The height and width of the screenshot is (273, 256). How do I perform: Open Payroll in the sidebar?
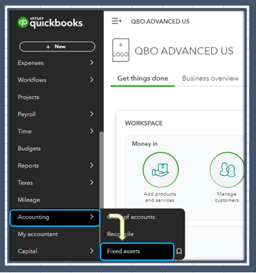[x=26, y=114]
